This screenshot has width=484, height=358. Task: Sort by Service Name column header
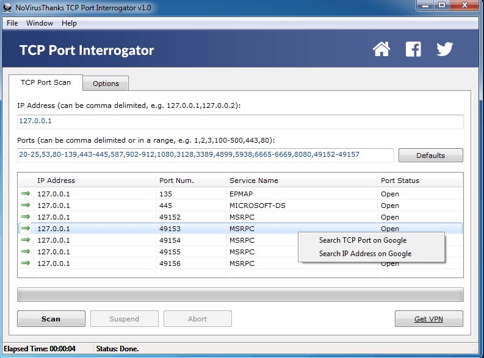302,181
